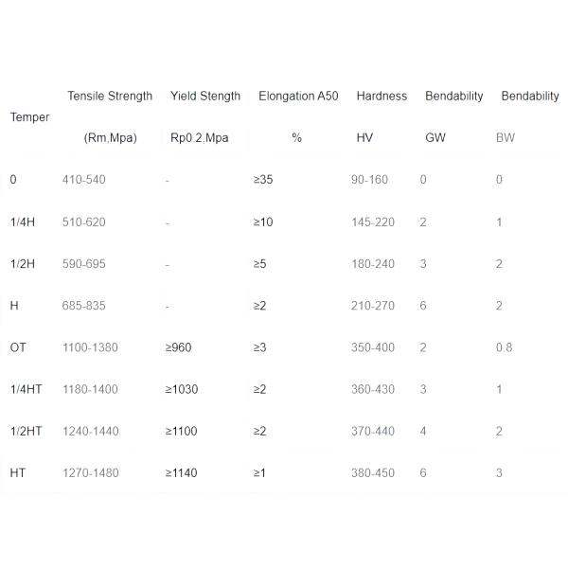This screenshot has width=568, height=568.
Task: Click the Tensile Strength column header
Action: point(110,96)
